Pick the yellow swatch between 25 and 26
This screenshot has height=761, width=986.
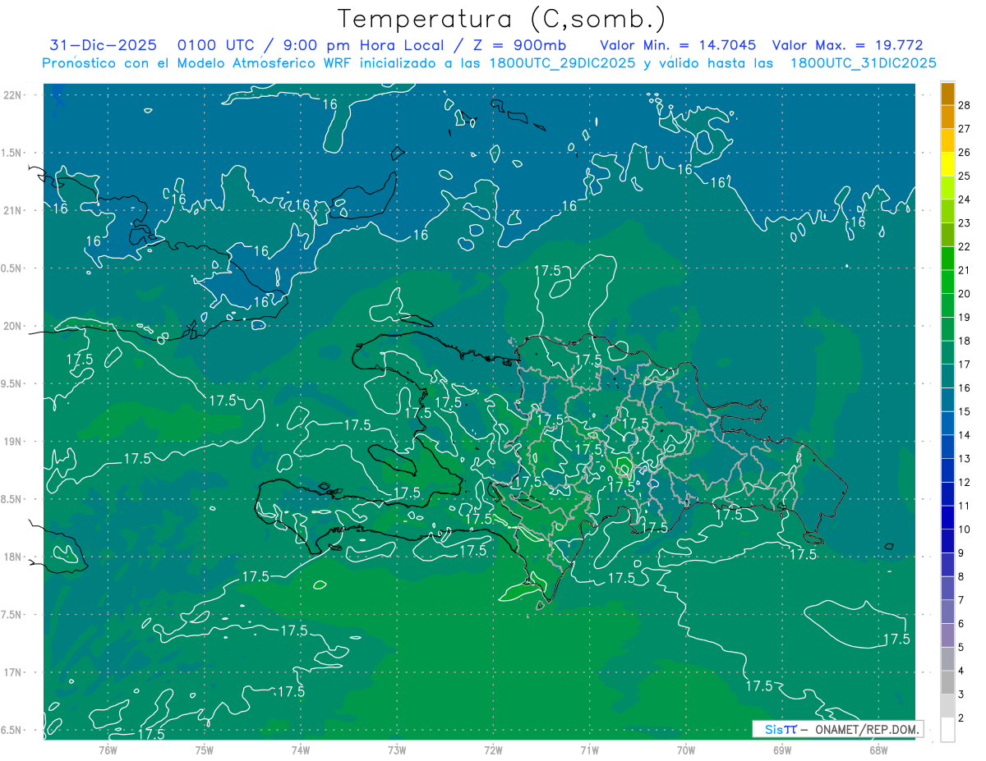coord(947,164)
